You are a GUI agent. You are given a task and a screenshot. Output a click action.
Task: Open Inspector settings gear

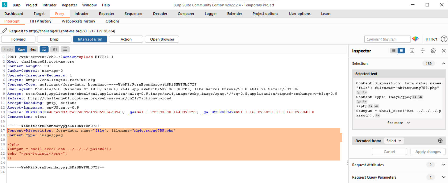click(433, 51)
